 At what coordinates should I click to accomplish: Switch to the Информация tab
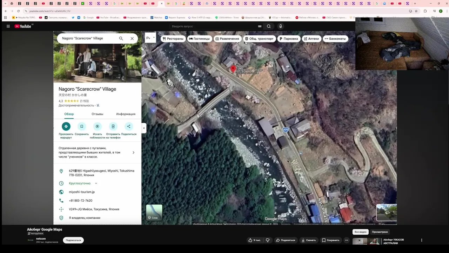[126, 114]
